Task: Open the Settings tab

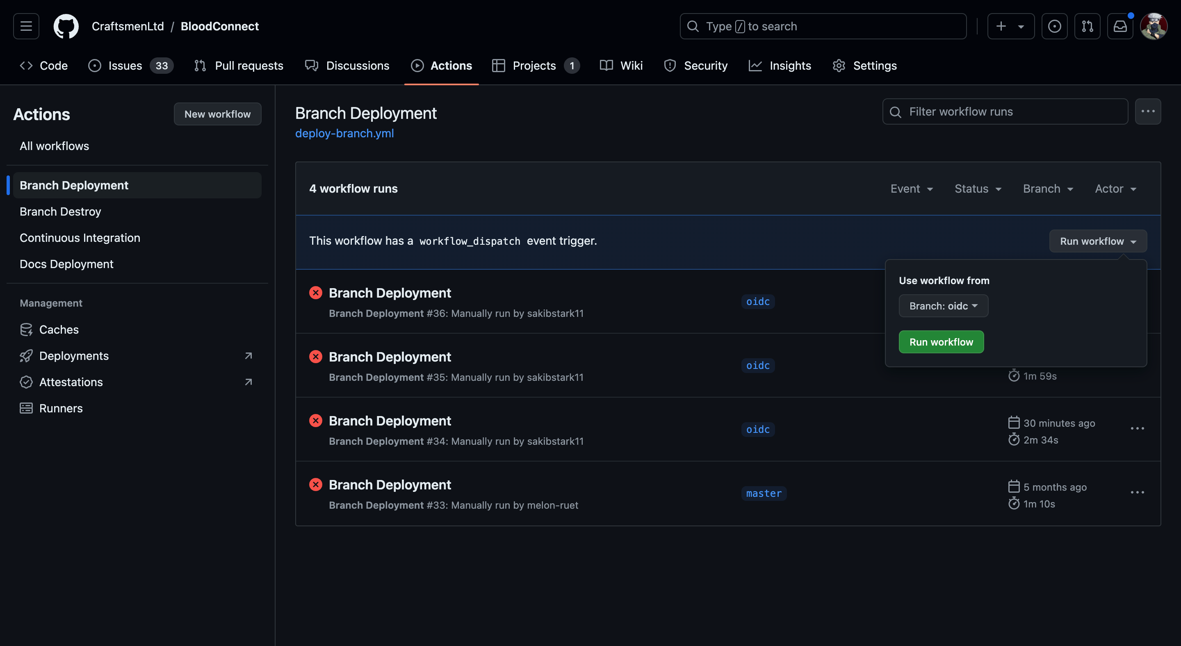Action: pyautogui.click(x=865, y=66)
